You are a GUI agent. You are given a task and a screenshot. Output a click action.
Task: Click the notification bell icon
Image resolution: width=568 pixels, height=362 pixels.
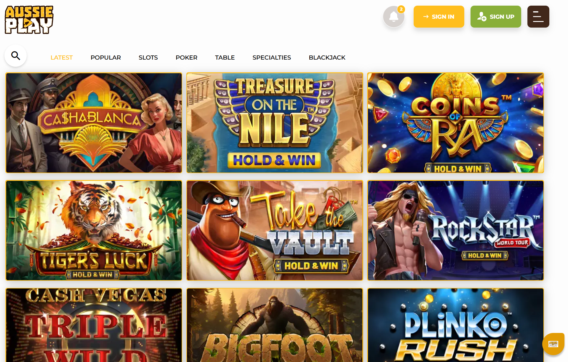393,17
